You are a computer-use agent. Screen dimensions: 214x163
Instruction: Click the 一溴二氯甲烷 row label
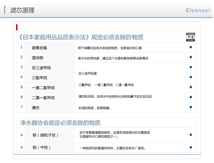click(43, 88)
